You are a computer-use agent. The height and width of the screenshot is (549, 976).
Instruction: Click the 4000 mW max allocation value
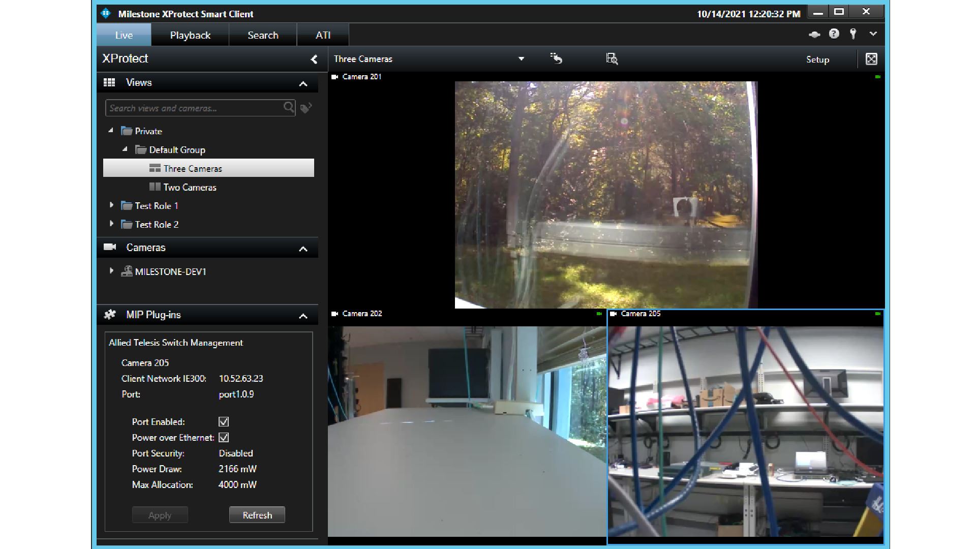(x=237, y=484)
